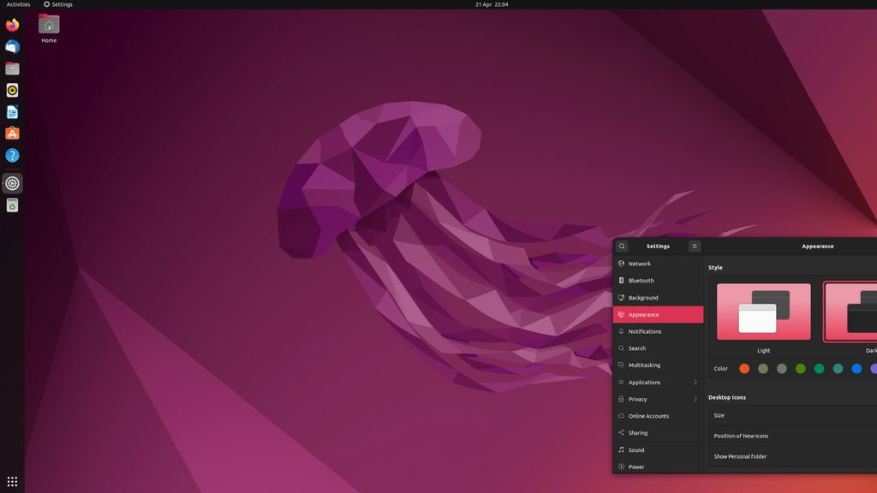
Task: Open Ubuntu Software store from the dock
Action: point(11,134)
